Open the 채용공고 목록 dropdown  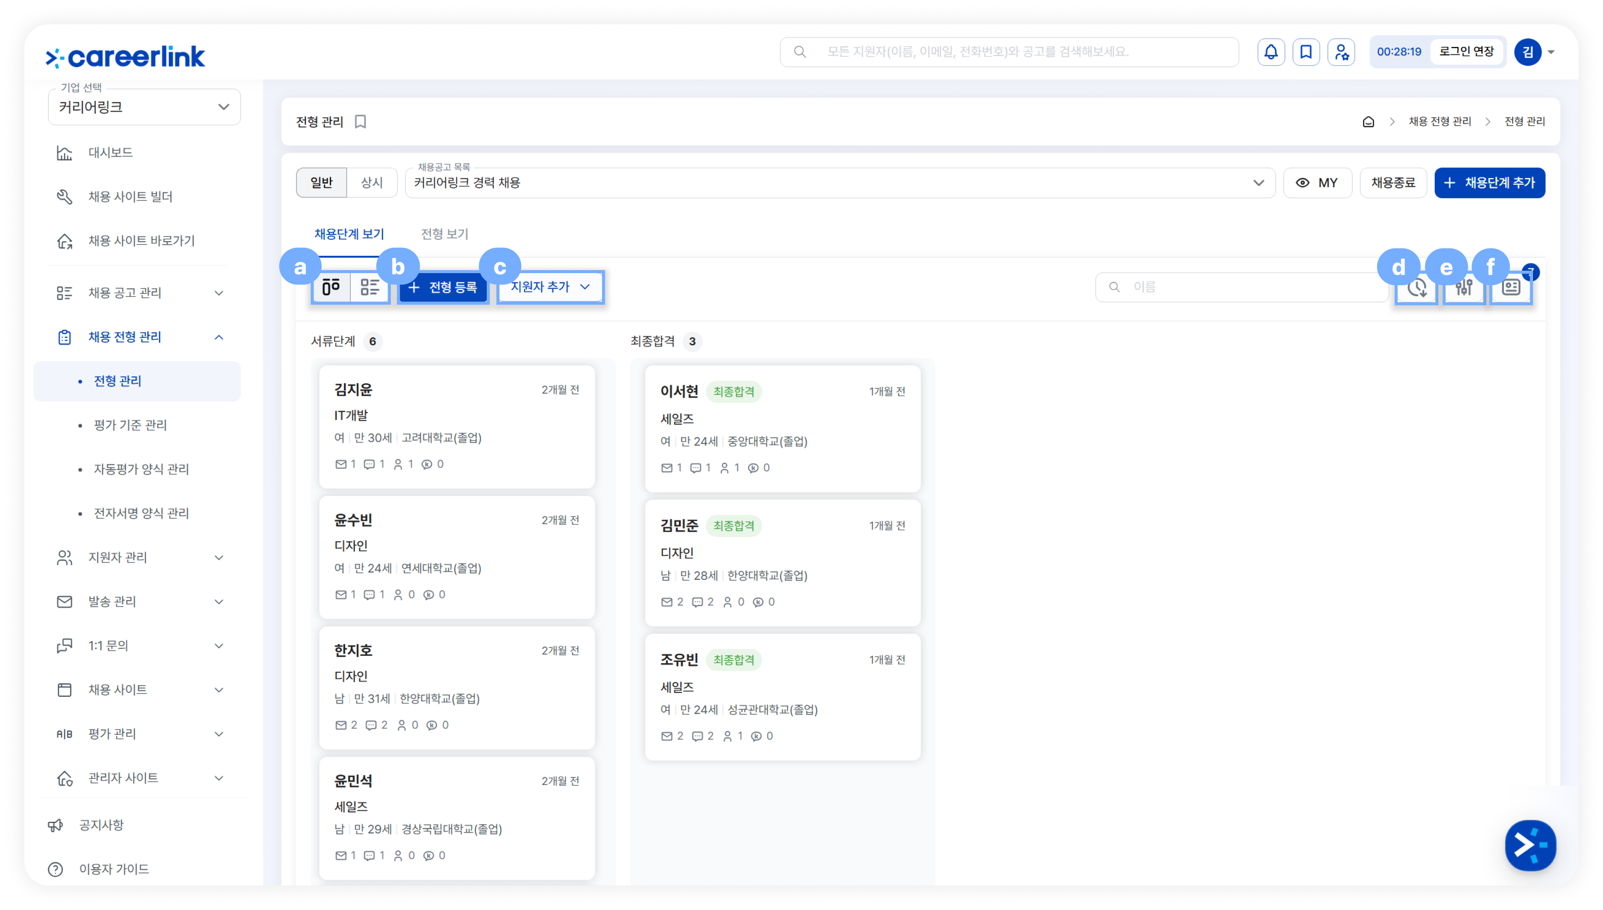coord(840,182)
